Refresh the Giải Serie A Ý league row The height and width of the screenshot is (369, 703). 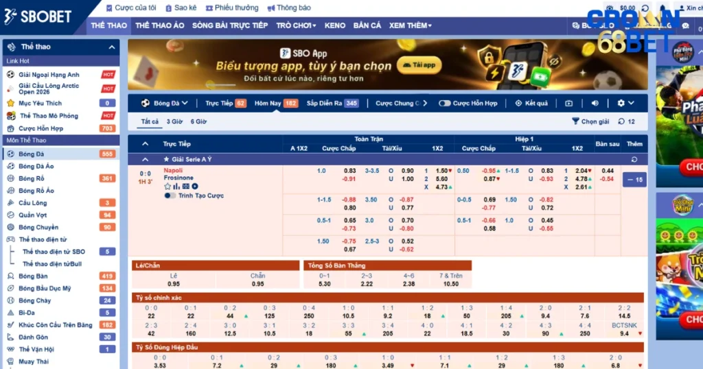coord(634,159)
